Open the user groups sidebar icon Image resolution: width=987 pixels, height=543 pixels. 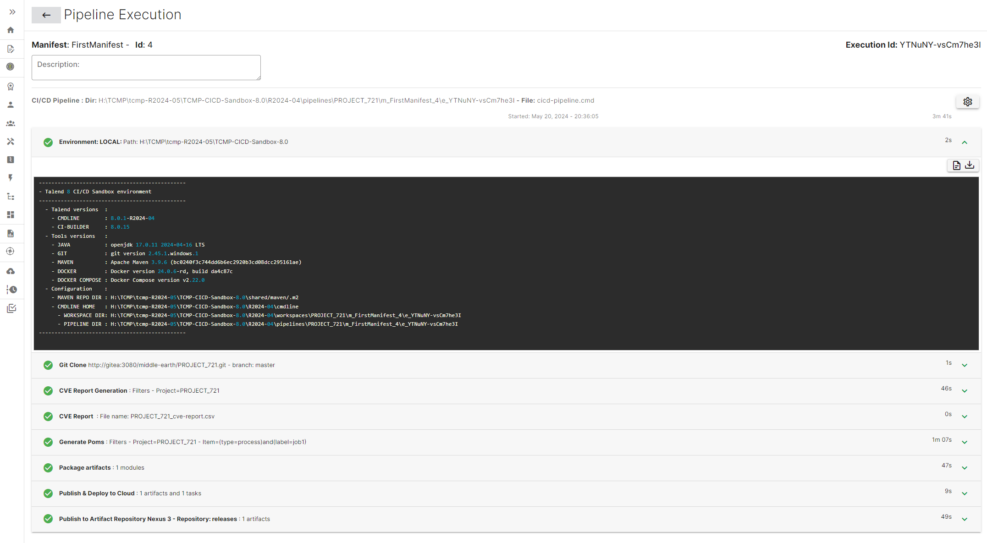pos(11,124)
